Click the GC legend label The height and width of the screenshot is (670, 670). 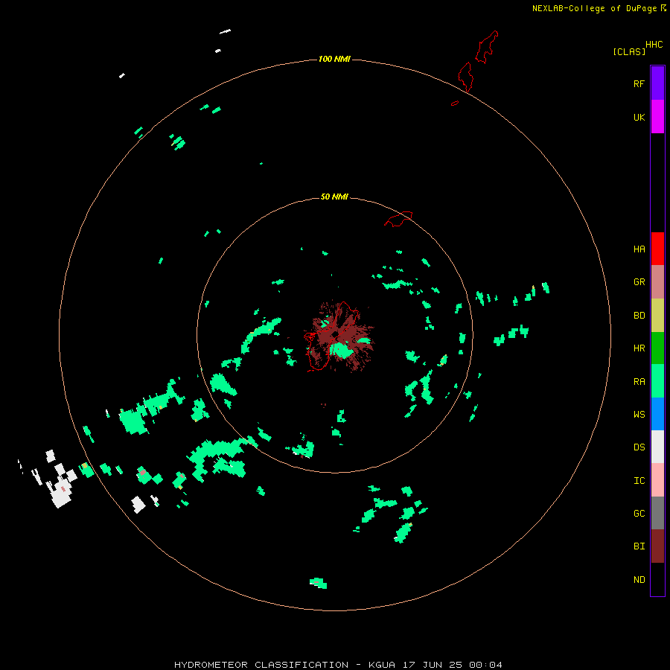click(639, 514)
